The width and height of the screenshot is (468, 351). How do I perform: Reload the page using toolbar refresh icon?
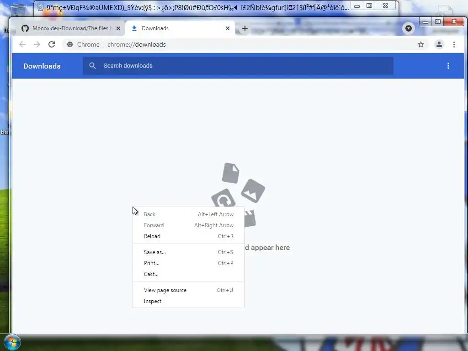(52, 44)
